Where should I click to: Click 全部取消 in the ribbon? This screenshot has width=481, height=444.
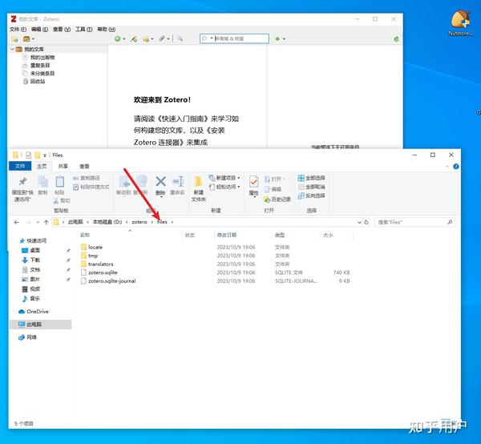tap(312, 187)
